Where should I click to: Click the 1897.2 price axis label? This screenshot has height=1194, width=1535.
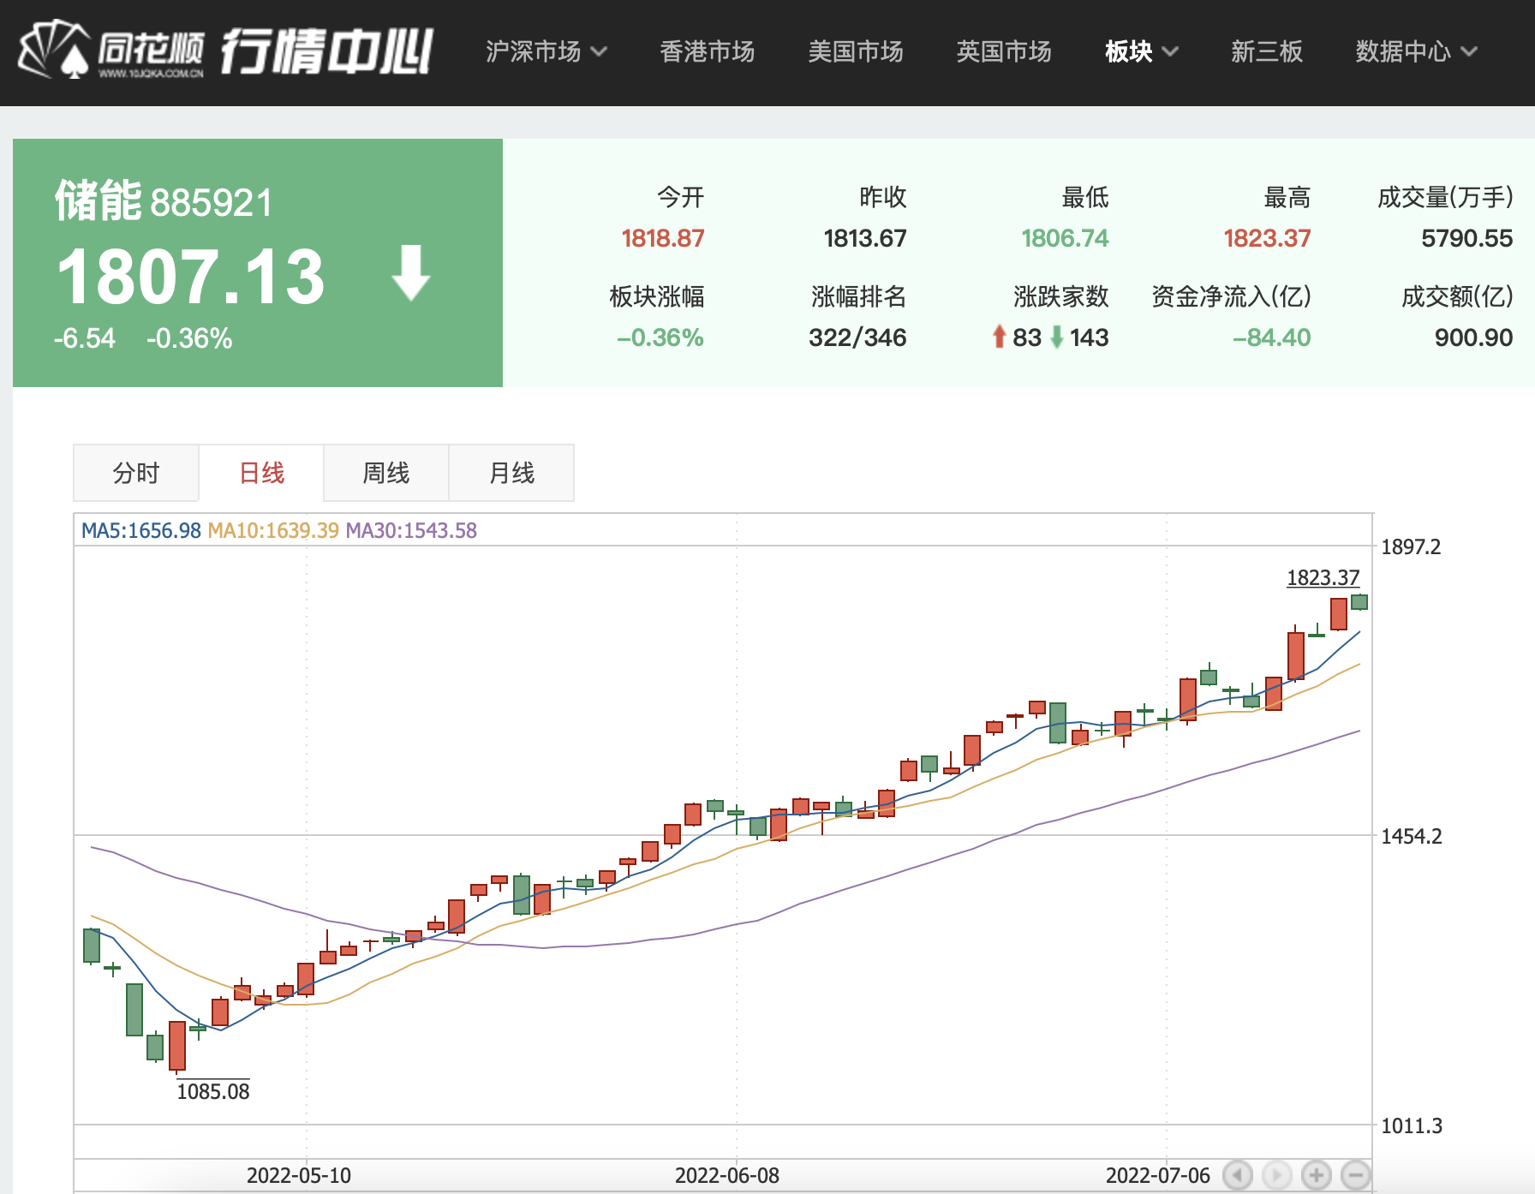pyautogui.click(x=1412, y=546)
